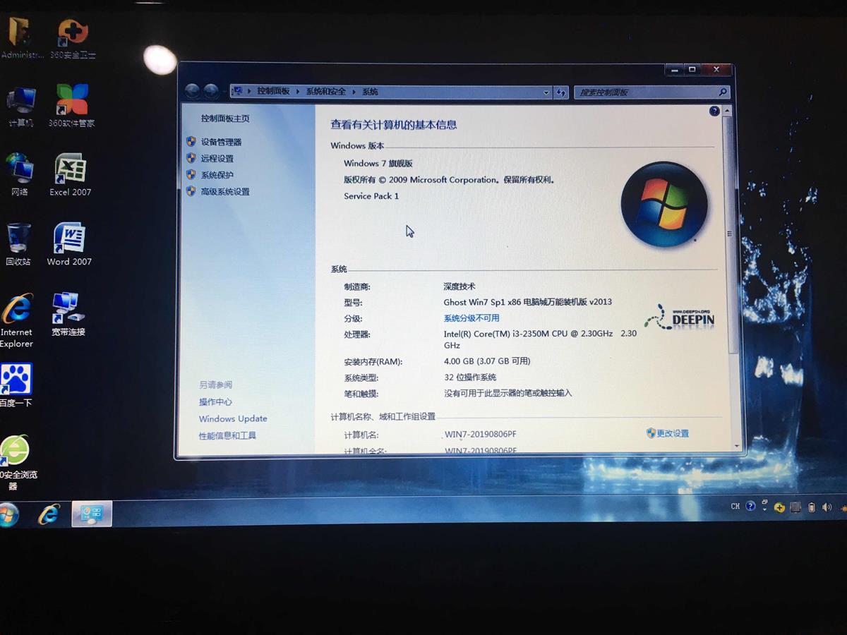Select 系统和安全 in the breadcrumb

click(x=326, y=92)
